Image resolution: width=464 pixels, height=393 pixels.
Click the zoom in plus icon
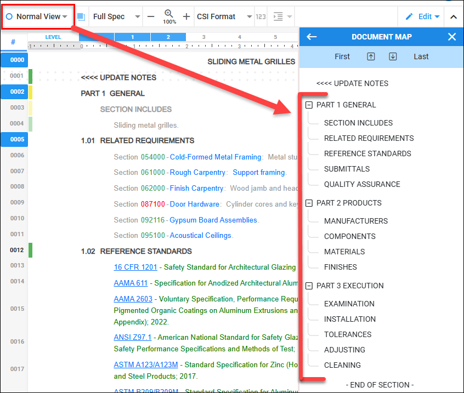point(186,16)
